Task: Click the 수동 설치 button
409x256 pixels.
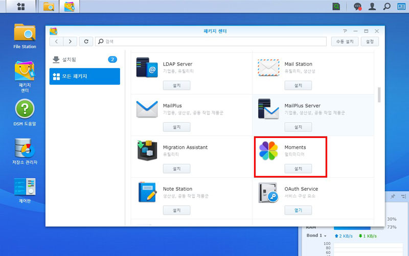Action: tap(344, 41)
